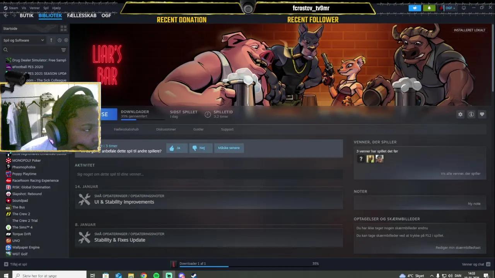Expand the Spil og Software dropdown
495x278 pixels.
click(x=24, y=40)
